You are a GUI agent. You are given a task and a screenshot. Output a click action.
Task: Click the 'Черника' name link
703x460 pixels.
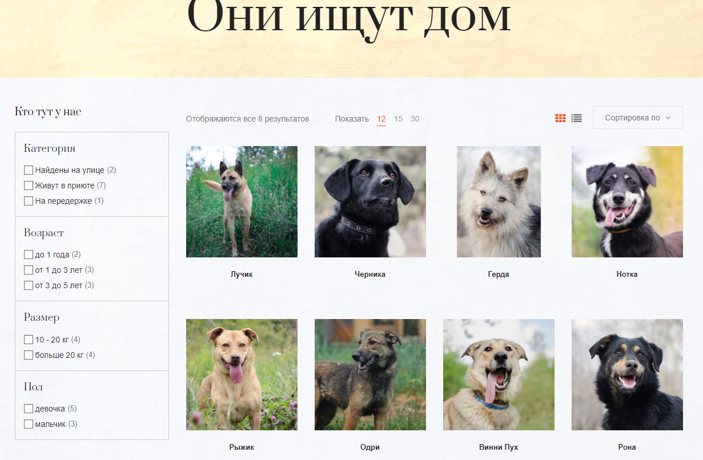point(370,275)
